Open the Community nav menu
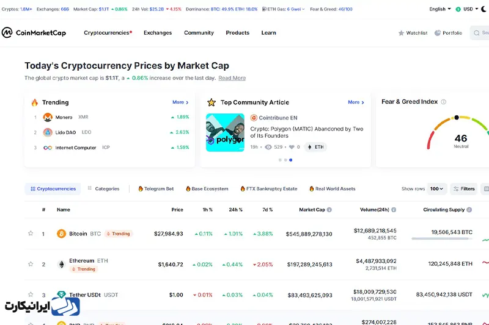 (199, 33)
